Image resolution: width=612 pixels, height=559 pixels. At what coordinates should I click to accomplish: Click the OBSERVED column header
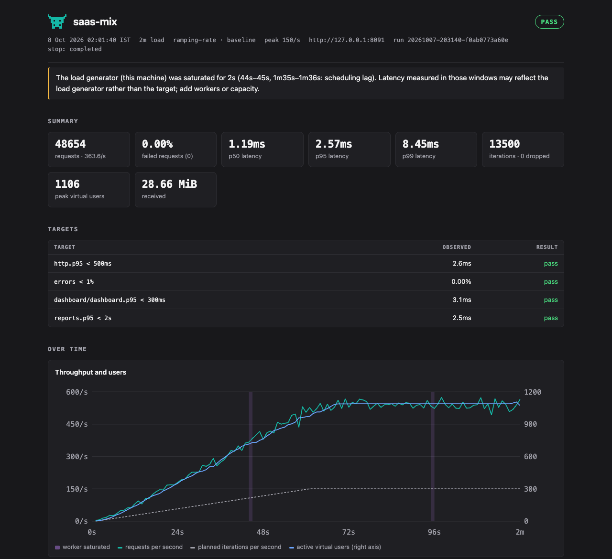(x=457, y=247)
